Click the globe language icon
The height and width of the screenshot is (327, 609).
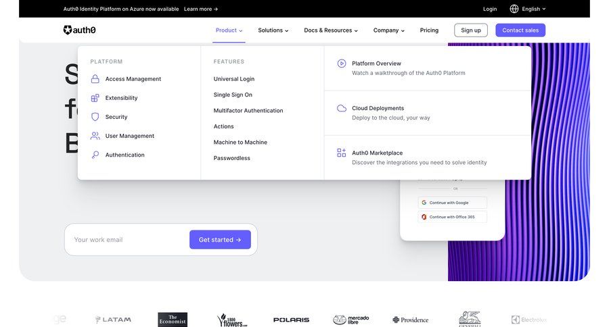(514, 9)
